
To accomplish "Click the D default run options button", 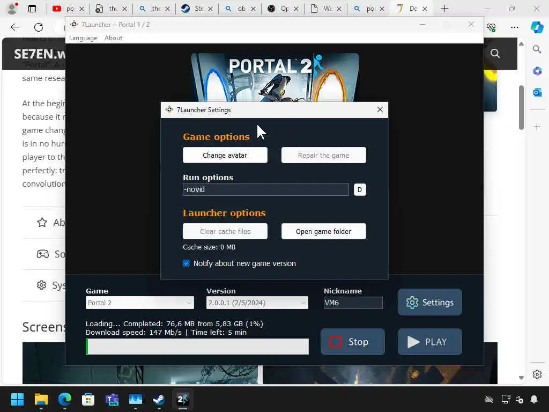I will 360,189.
